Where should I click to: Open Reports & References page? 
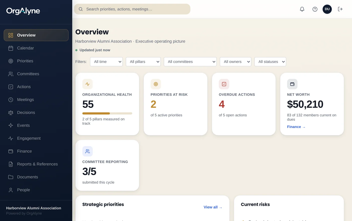tap(36, 164)
